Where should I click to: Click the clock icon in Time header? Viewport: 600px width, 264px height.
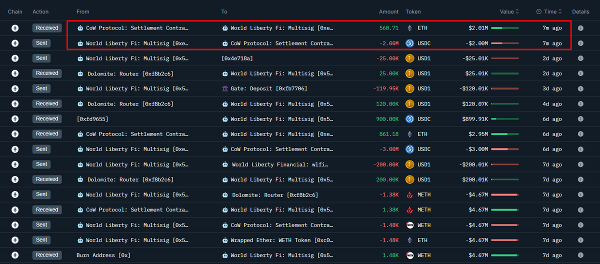click(x=539, y=11)
